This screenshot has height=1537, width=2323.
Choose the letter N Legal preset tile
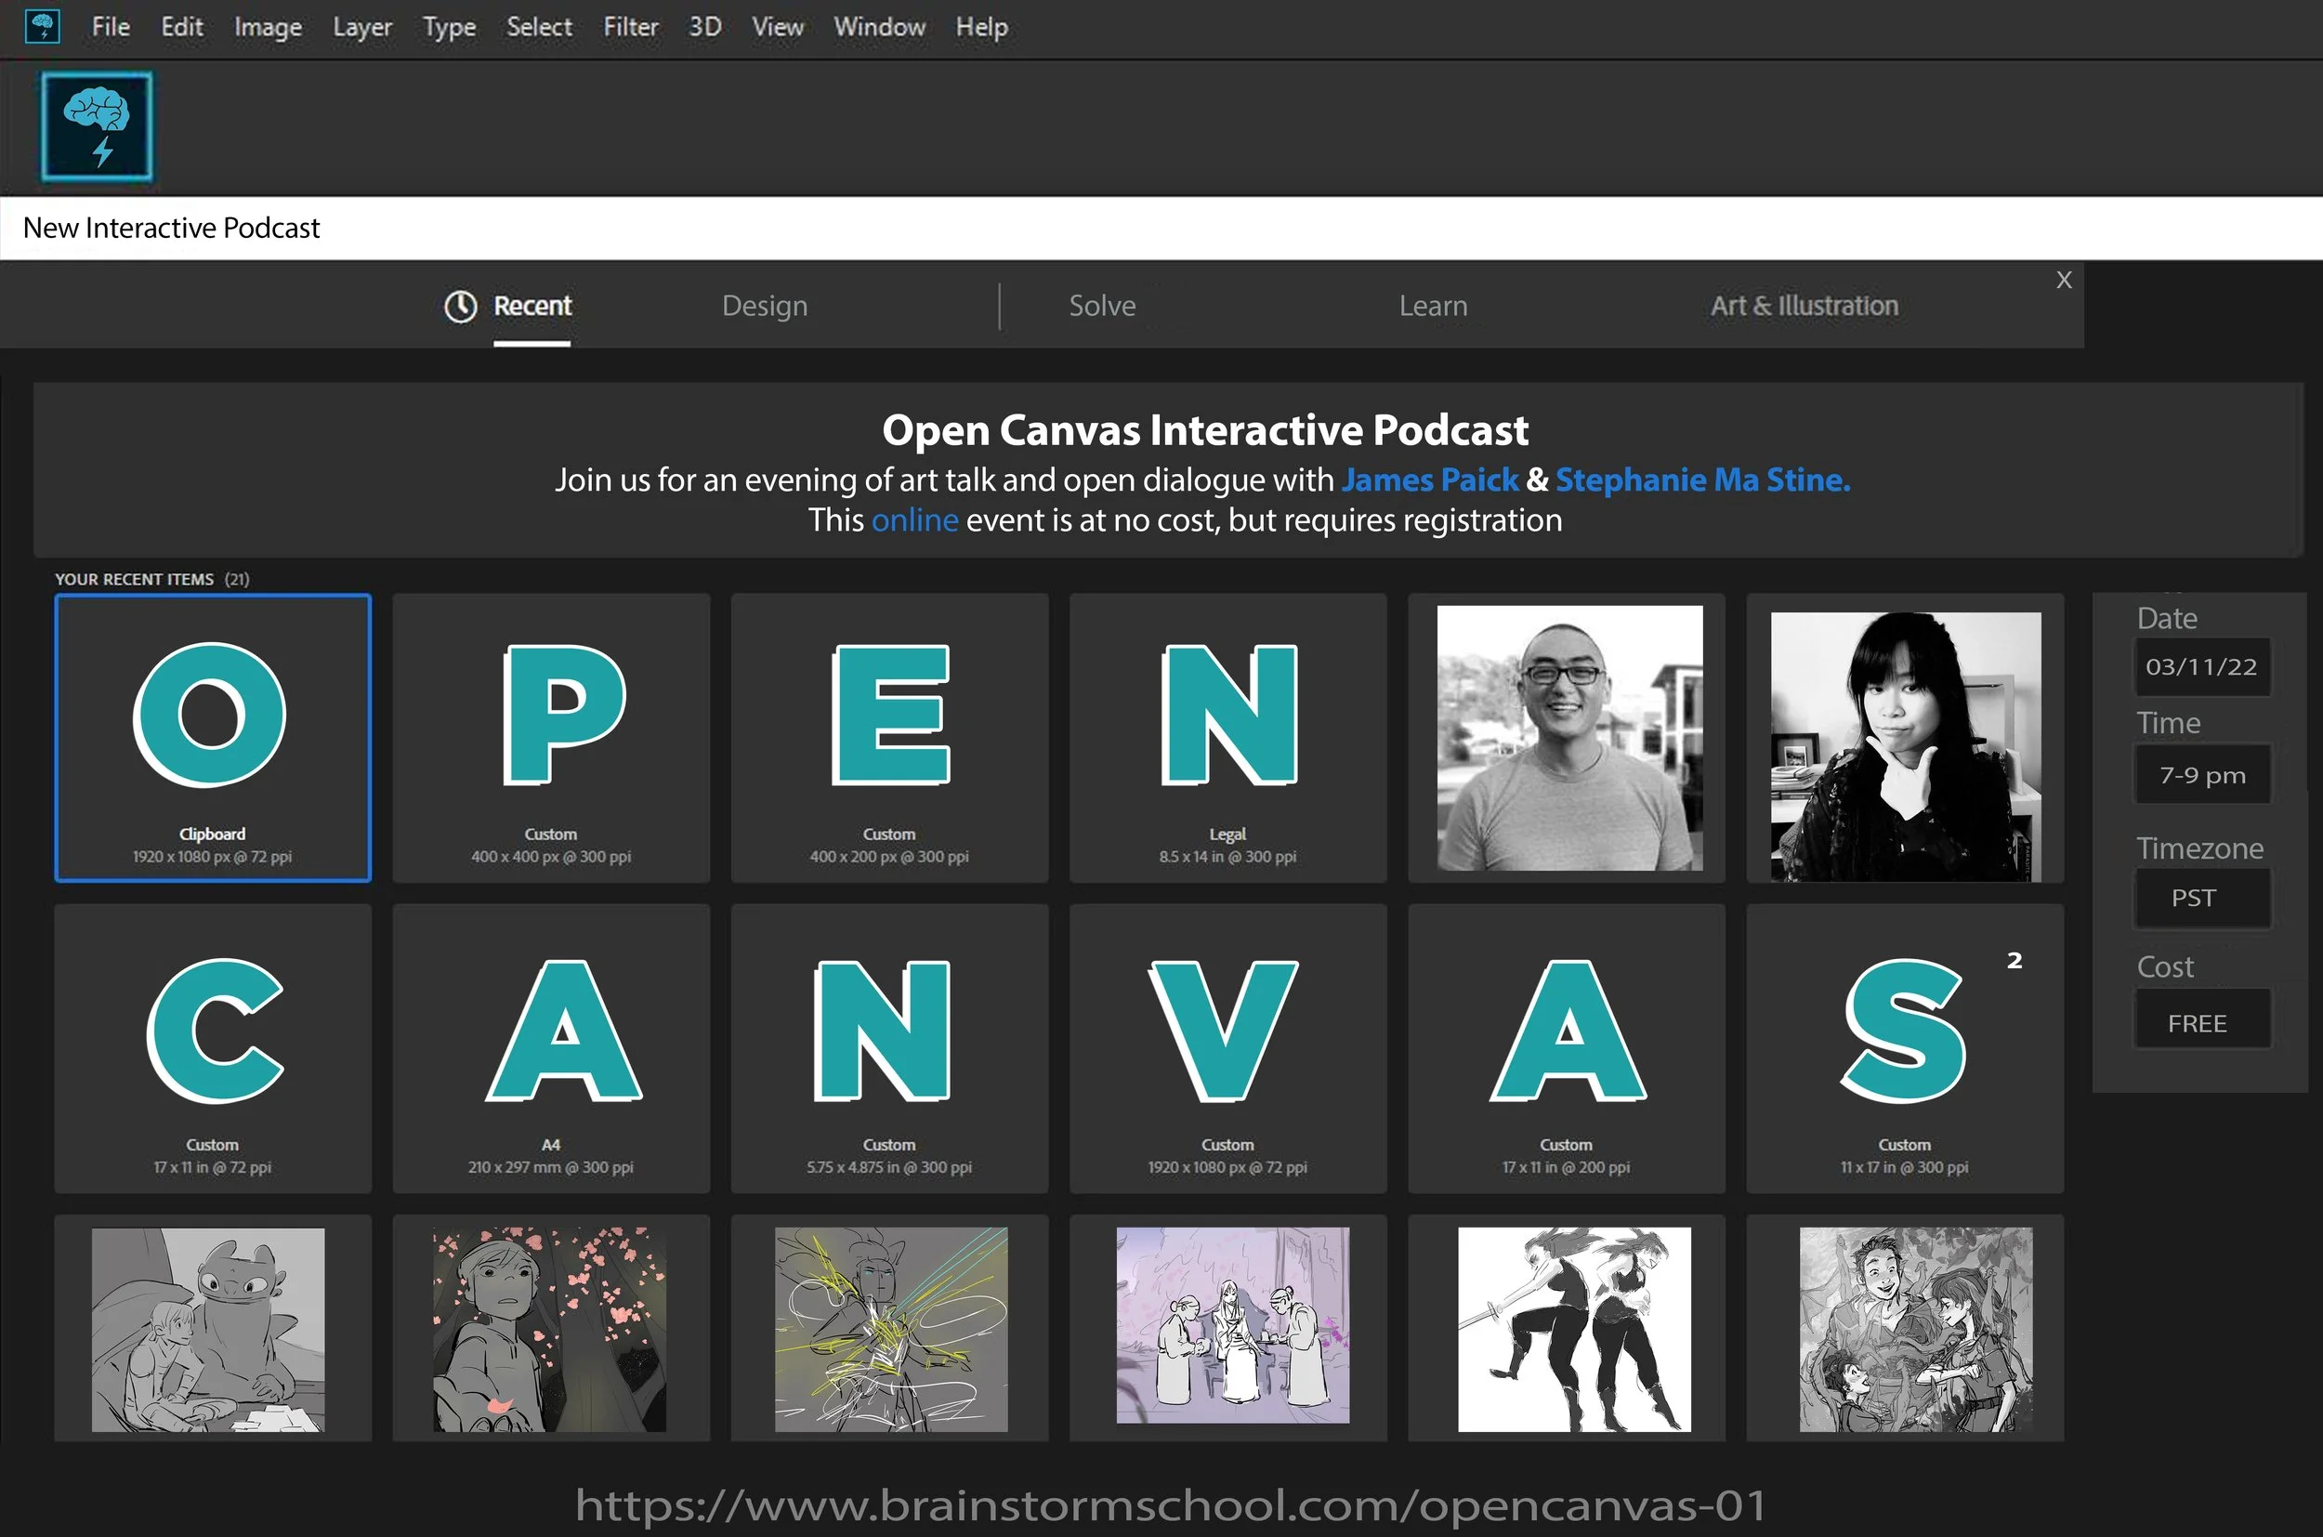(1227, 737)
